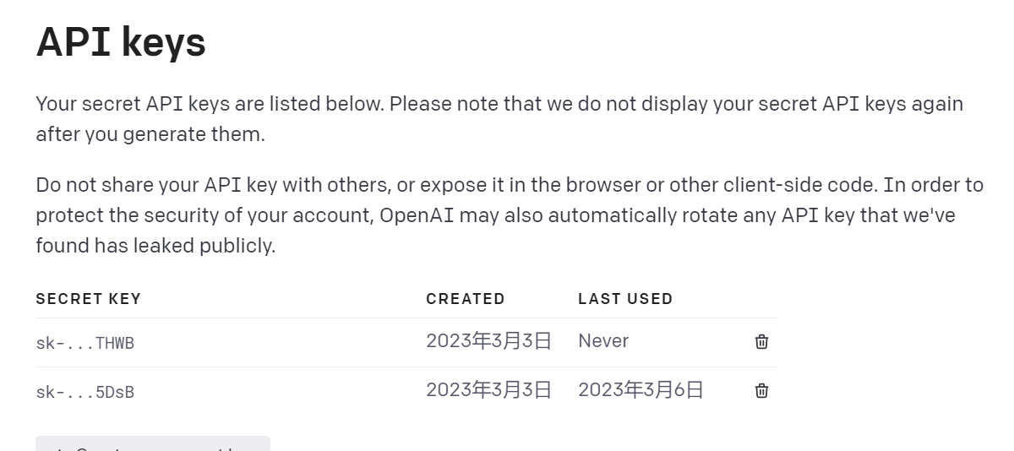
Task: Click the created date for the 5DsB key
Action: tap(488, 390)
